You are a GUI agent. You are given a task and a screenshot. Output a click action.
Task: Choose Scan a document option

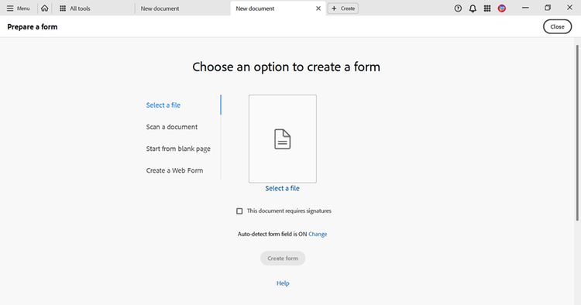pos(172,127)
